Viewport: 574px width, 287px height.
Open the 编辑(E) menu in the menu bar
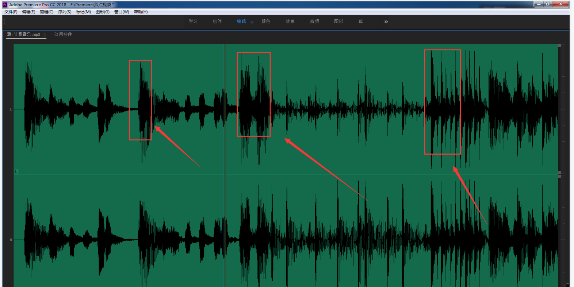[x=28, y=12]
